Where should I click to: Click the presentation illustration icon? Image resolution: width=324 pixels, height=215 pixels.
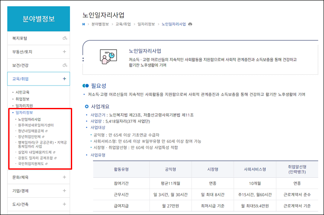coord(108,57)
